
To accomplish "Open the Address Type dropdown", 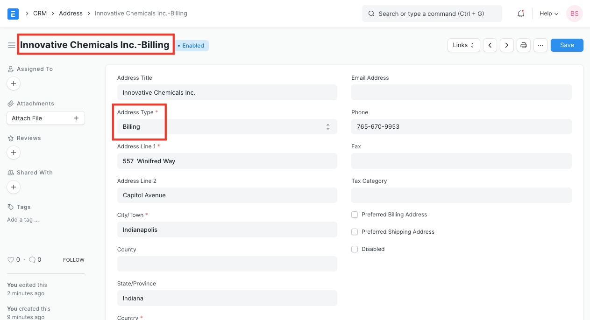I will coord(227,127).
